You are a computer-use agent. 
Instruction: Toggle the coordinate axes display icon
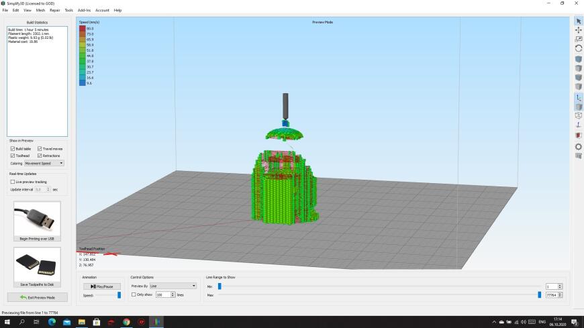click(579, 98)
